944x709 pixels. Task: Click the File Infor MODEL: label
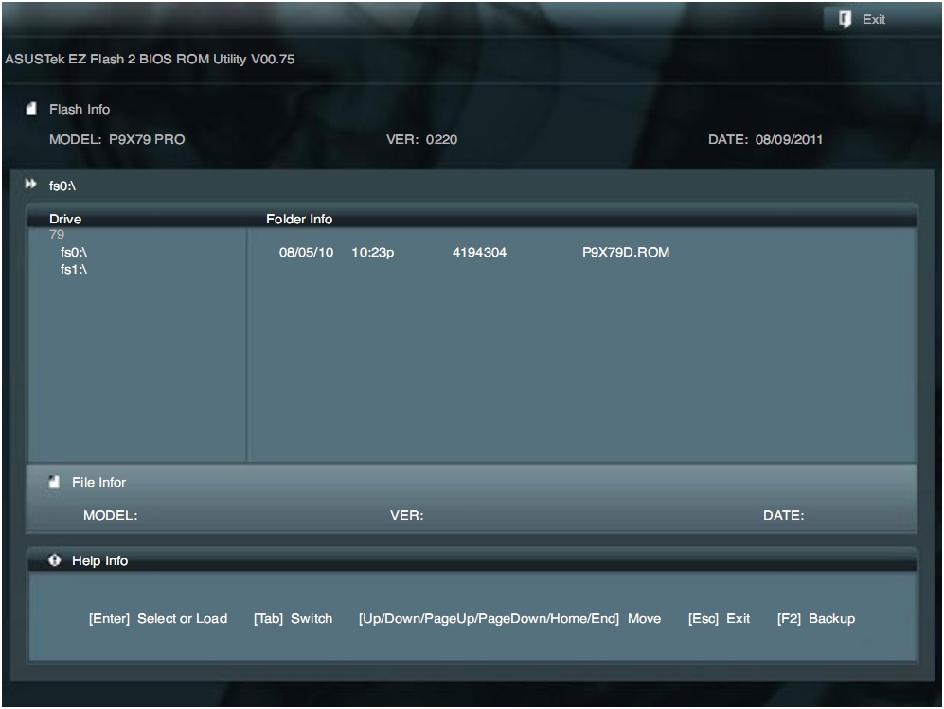tap(110, 515)
